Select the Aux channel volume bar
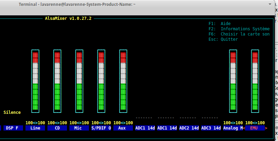The height and width of the screenshot is (141, 278). click(123, 81)
